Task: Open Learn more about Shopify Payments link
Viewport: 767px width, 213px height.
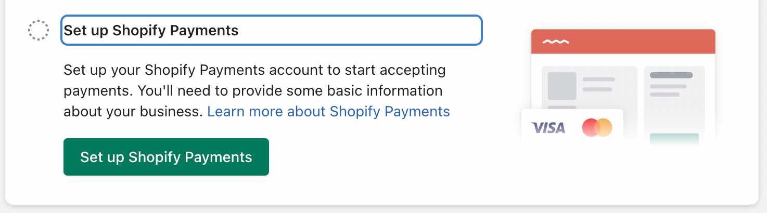Action: tap(328, 111)
